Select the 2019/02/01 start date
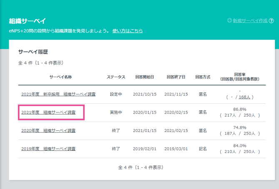 [144, 149]
